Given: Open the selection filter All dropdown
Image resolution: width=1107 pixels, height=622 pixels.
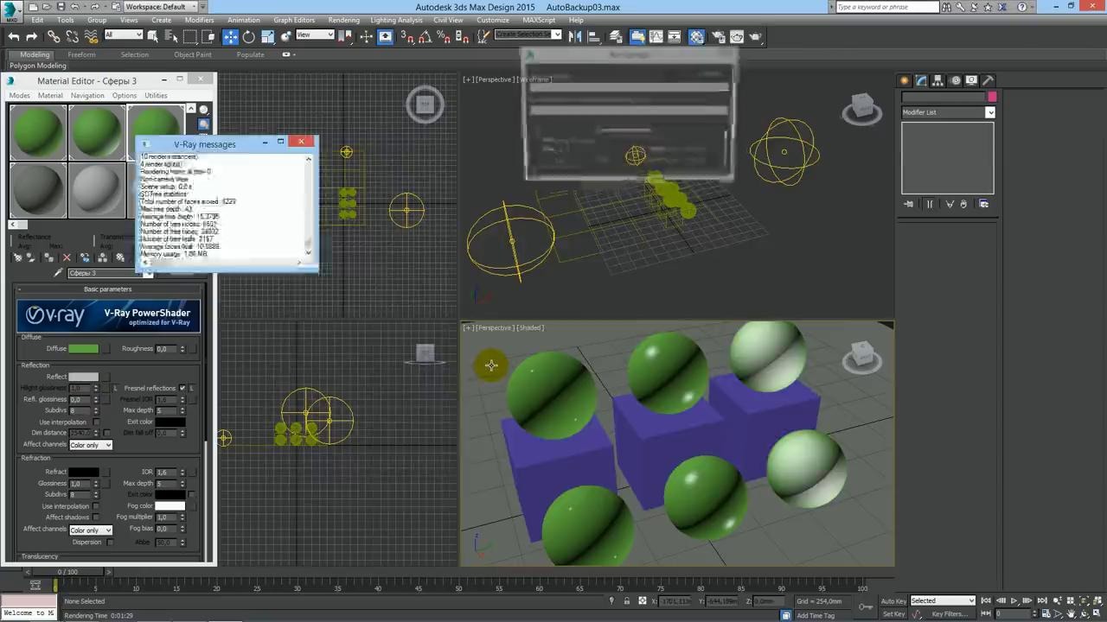Looking at the screenshot, I should 123,35.
